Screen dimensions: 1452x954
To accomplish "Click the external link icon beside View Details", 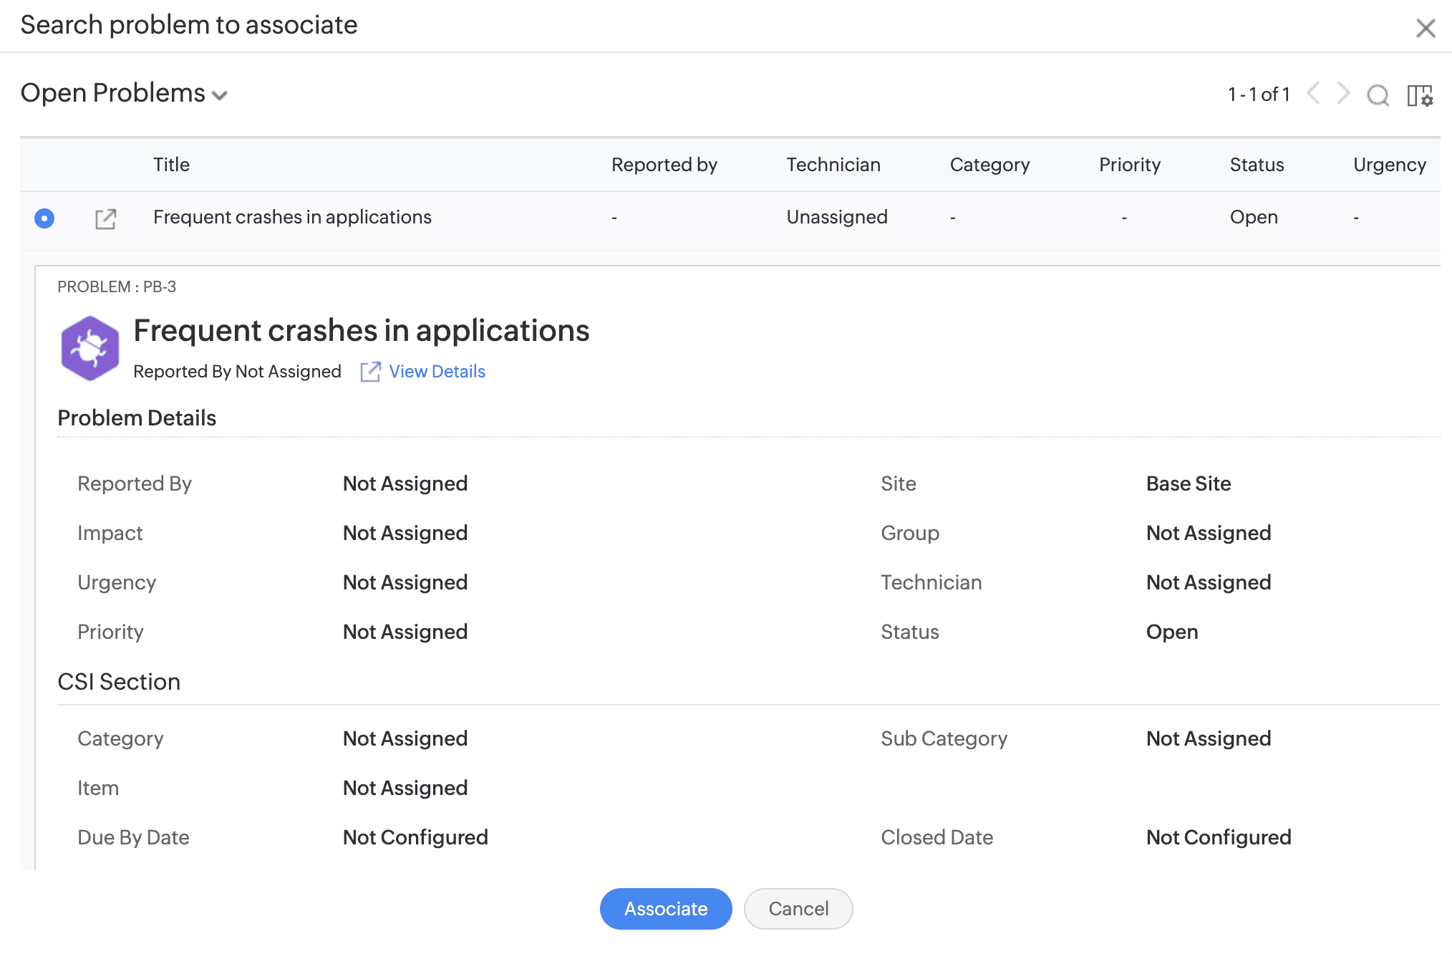I will [x=370, y=371].
